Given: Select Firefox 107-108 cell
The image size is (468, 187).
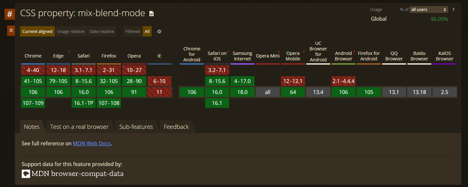Looking at the screenshot, I should tap(109, 103).
